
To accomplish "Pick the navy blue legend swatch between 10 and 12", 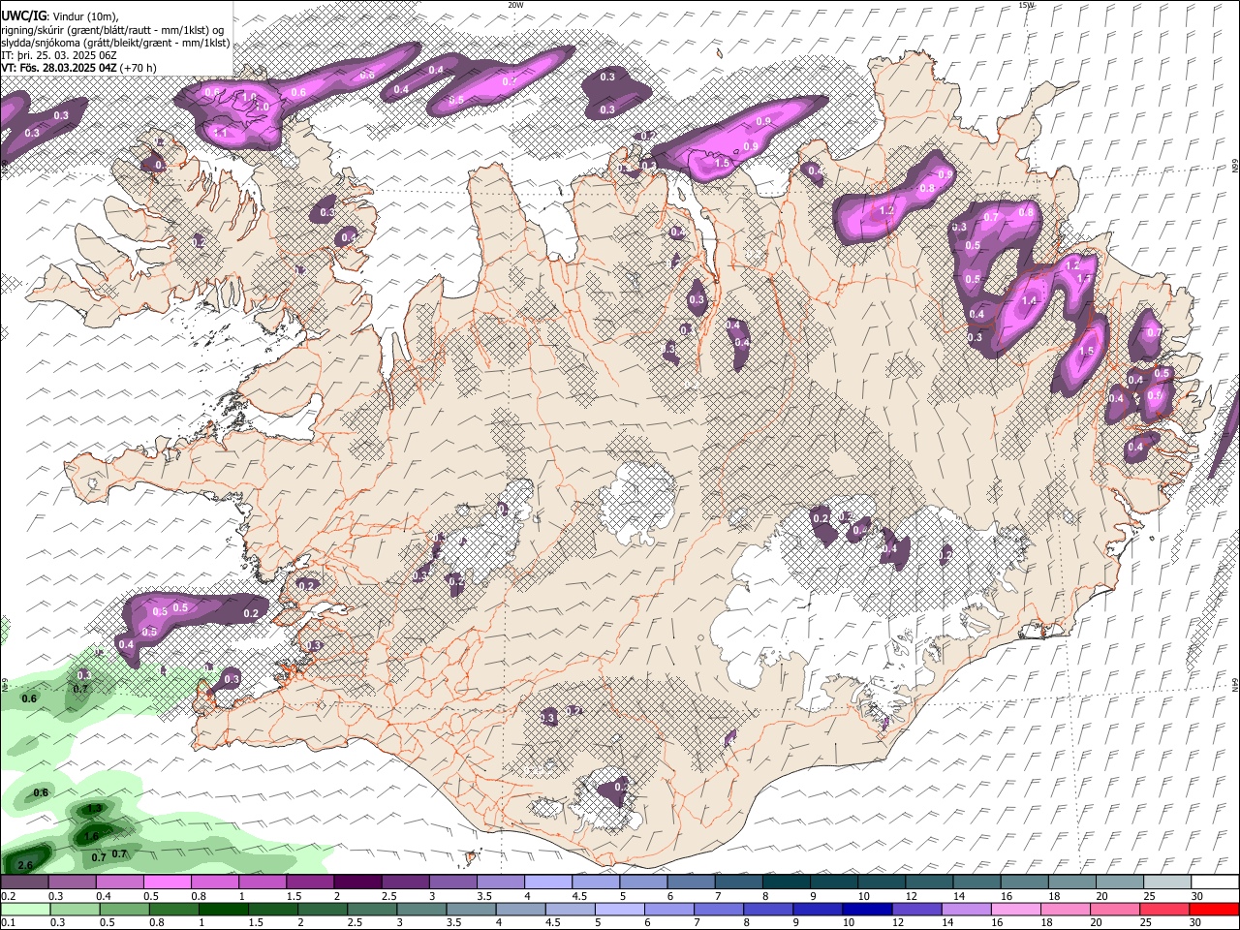I will 866,909.
